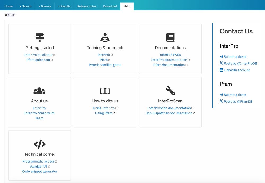This screenshot has width=265, height=183.
Task: Click the Getting started card title
Action: pos(40,48)
